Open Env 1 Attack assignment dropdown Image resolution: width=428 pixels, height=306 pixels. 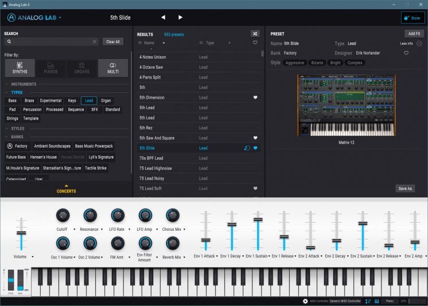pos(217,256)
